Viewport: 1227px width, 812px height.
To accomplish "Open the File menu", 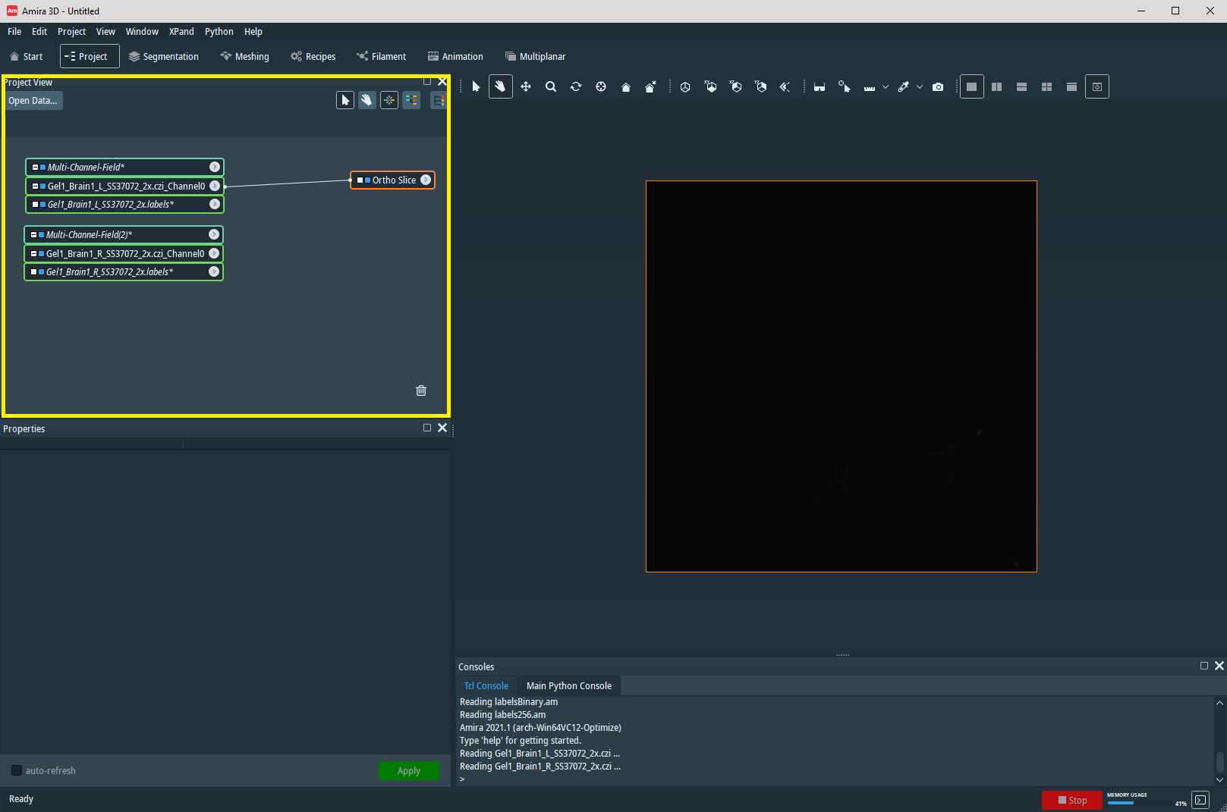I will [x=14, y=32].
